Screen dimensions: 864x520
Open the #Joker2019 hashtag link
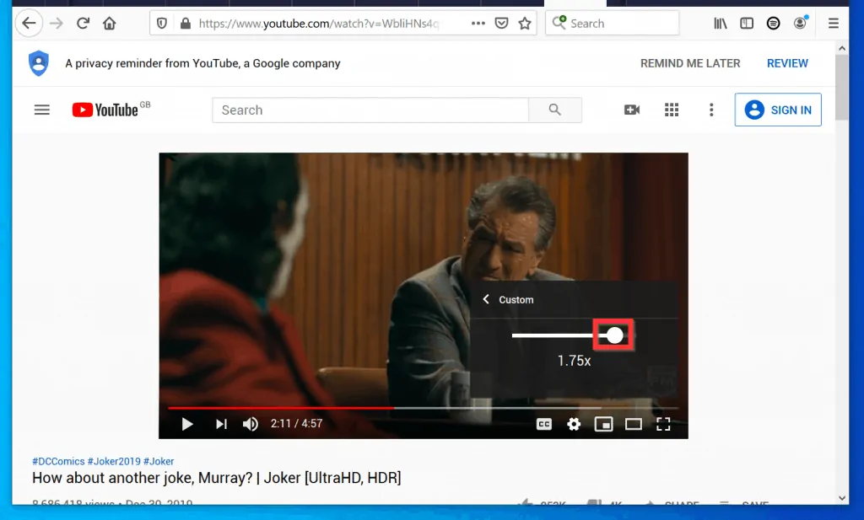click(114, 461)
